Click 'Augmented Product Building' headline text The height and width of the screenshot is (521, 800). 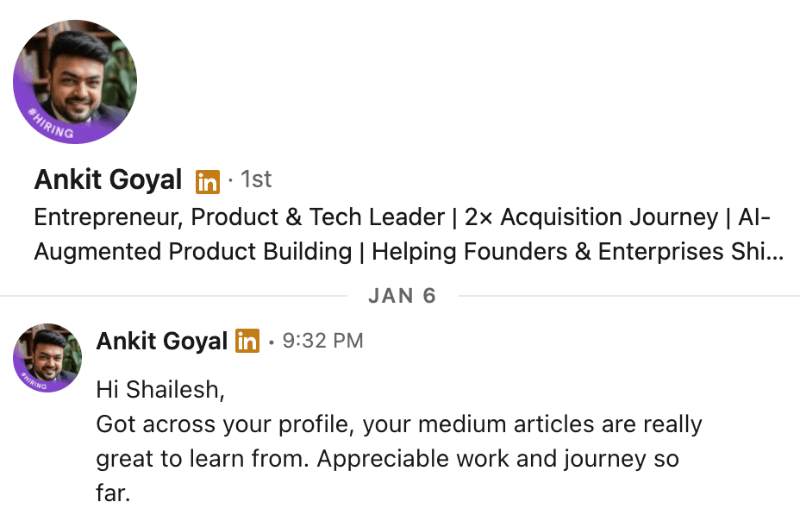tap(193, 252)
